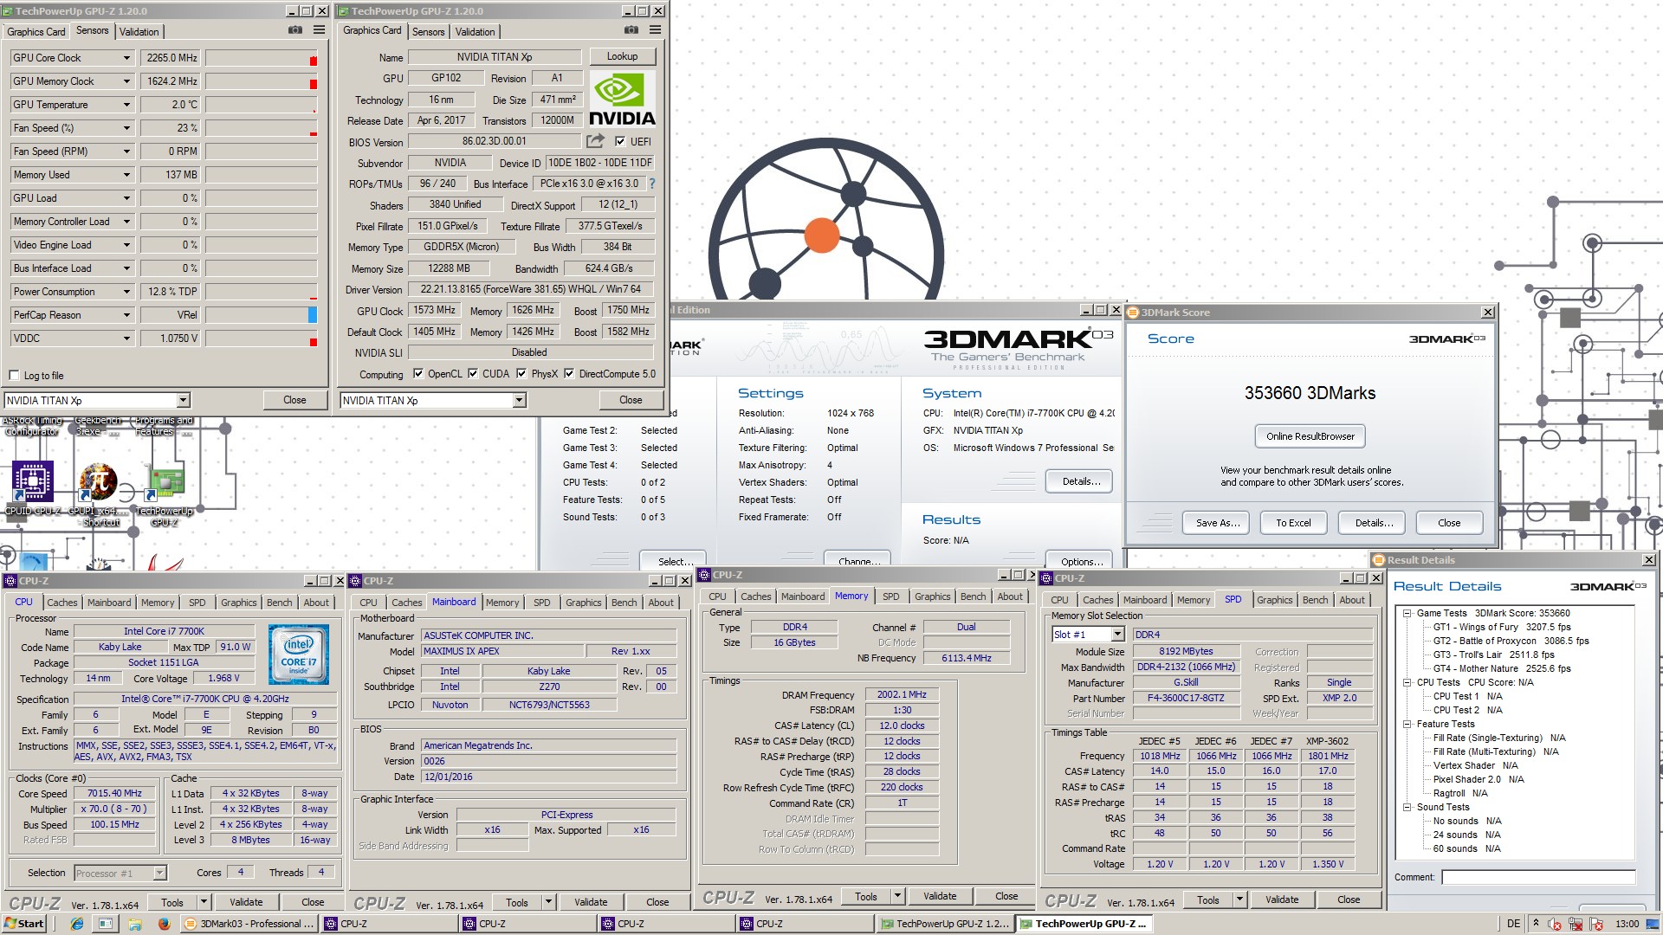1663x935 pixels.
Task: Show hidden system tray icons arrow
Action: coord(1536,924)
